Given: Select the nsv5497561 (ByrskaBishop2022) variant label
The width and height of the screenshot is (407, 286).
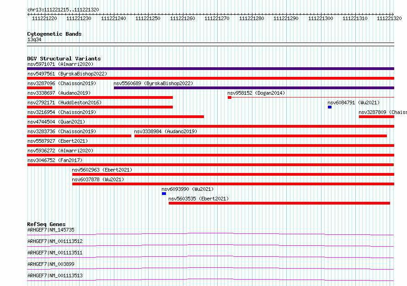Looking at the screenshot, I should click(x=67, y=74).
